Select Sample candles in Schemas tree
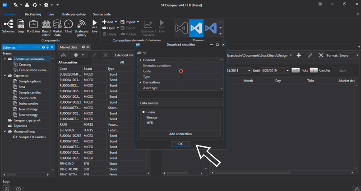The height and width of the screenshot is (191, 361). 30,92
